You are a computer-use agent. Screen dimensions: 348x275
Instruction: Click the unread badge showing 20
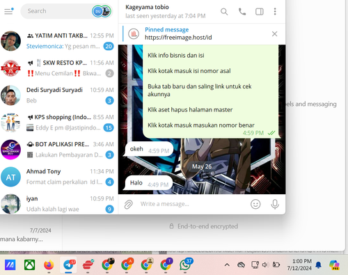click(x=109, y=46)
